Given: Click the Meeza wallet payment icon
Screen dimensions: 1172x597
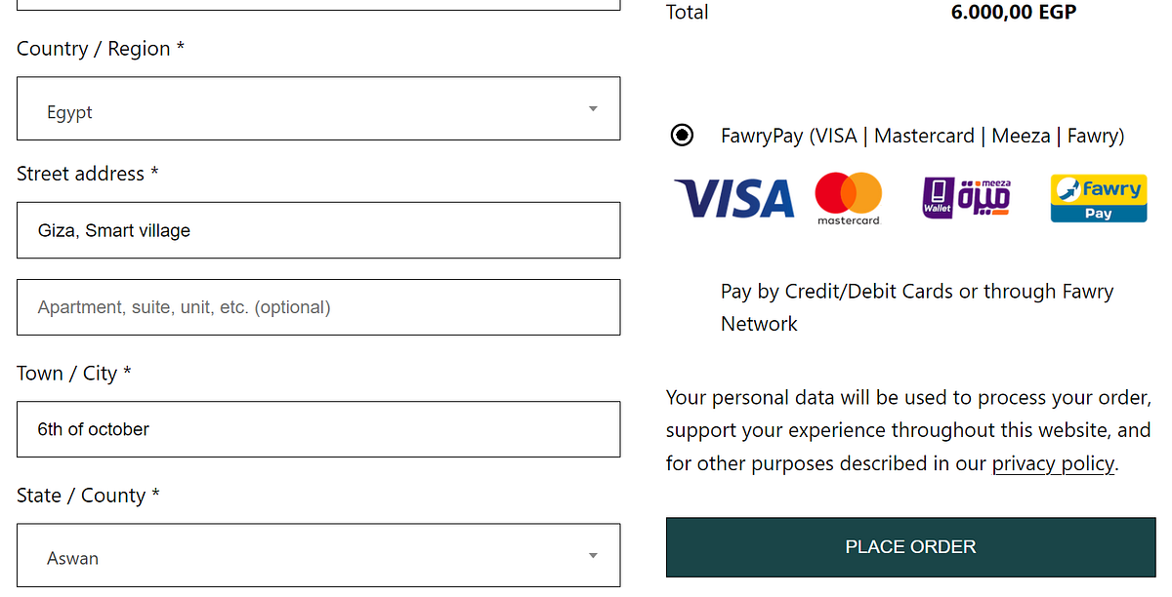Looking at the screenshot, I should pyautogui.click(x=965, y=198).
